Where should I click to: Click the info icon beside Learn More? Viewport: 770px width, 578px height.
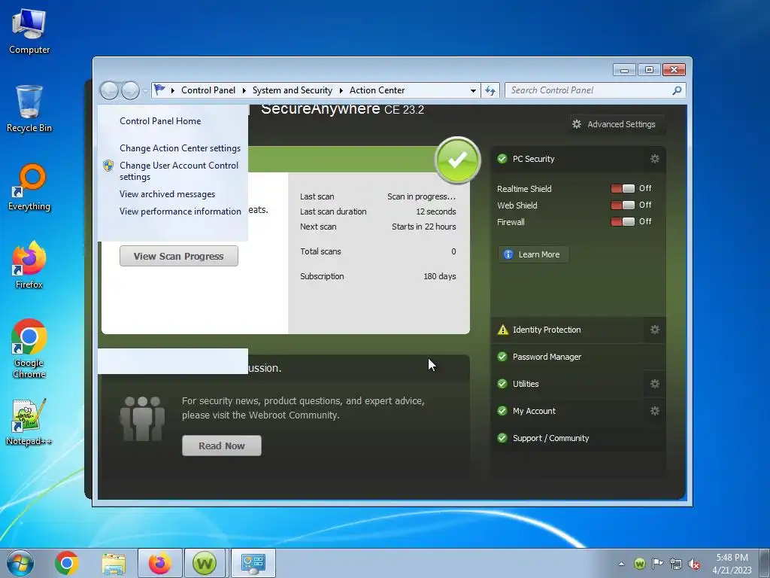point(508,254)
